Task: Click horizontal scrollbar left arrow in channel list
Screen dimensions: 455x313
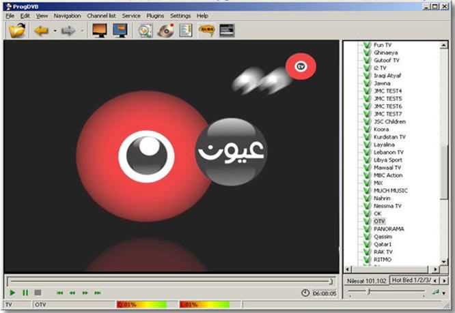Action: tap(348, 269)
